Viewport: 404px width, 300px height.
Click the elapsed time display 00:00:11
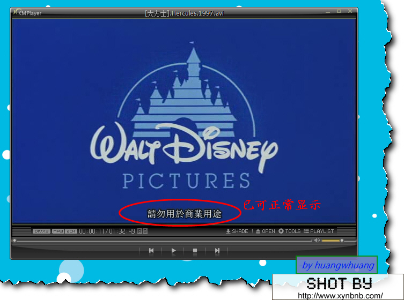91,231
